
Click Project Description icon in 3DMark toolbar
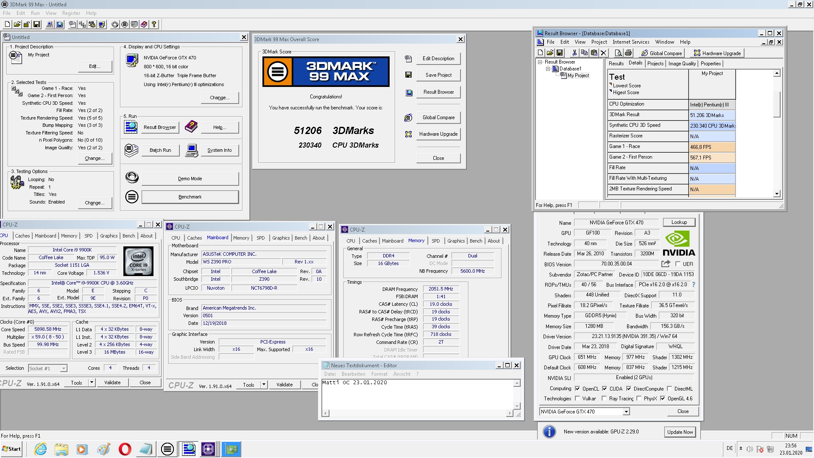pyautogui.click(x=72, y=25)
